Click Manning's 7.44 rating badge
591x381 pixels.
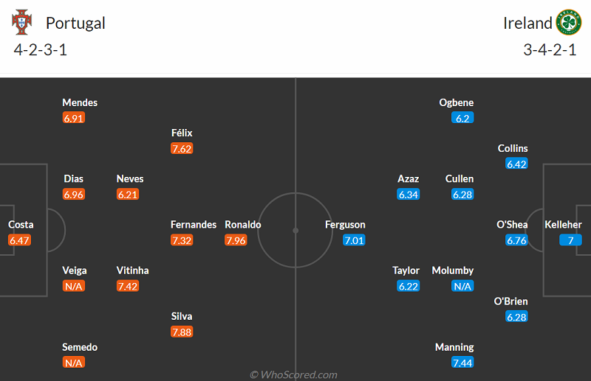462,363
